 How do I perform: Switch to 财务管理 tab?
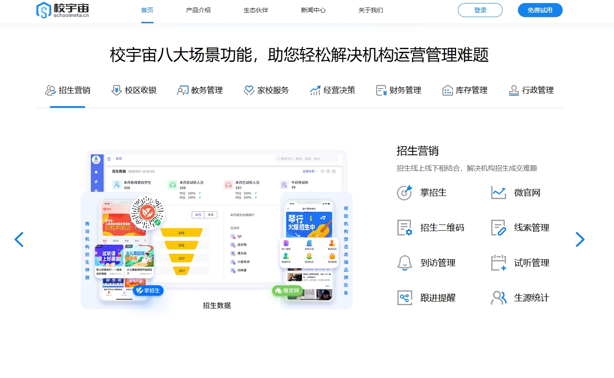[x=406, y=90]
